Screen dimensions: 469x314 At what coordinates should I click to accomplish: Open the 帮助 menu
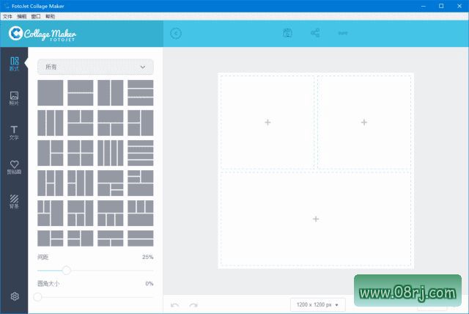coord(50,15)
